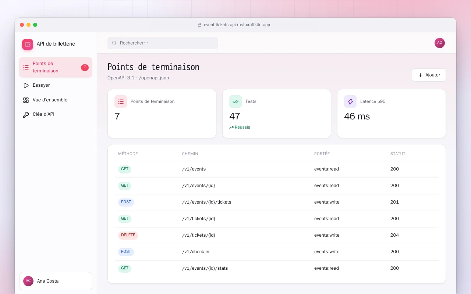Click the address bar URL
This screenshot has height=294, width=471.
pyautogui.click(x=237, y=25)
